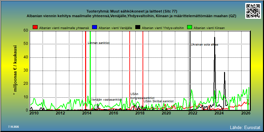
Task: Select legend label 'Albanian vienti Venäjälle'
Action: coord(115,28)
